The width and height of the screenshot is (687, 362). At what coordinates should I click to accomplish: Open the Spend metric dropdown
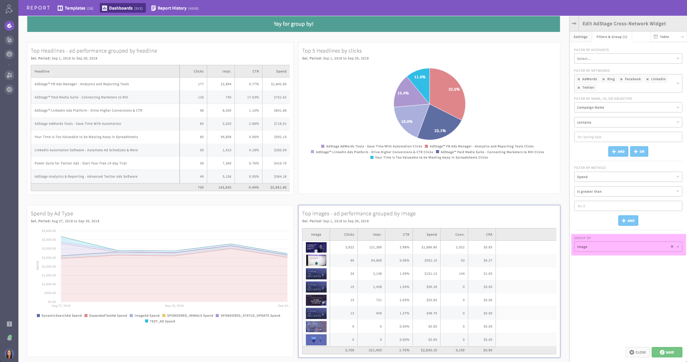coord(628,177)
